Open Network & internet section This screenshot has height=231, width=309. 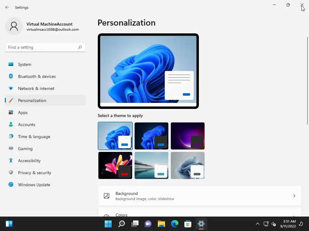pyautogui.click(x=45, y=88)
